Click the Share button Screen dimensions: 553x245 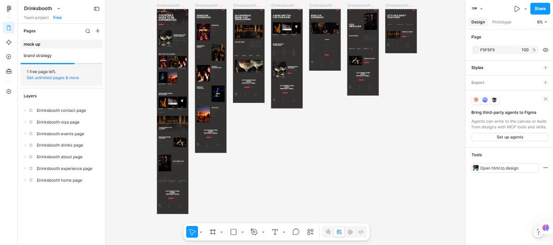[x=540, y=9]
